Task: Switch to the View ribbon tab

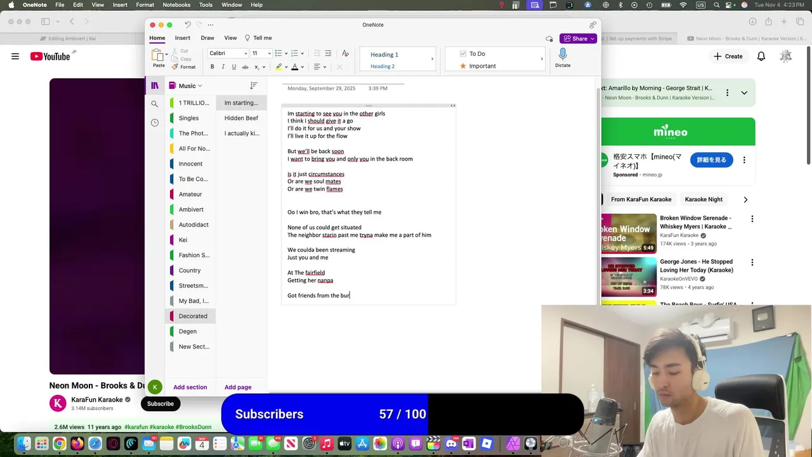Action: [230, 38]
